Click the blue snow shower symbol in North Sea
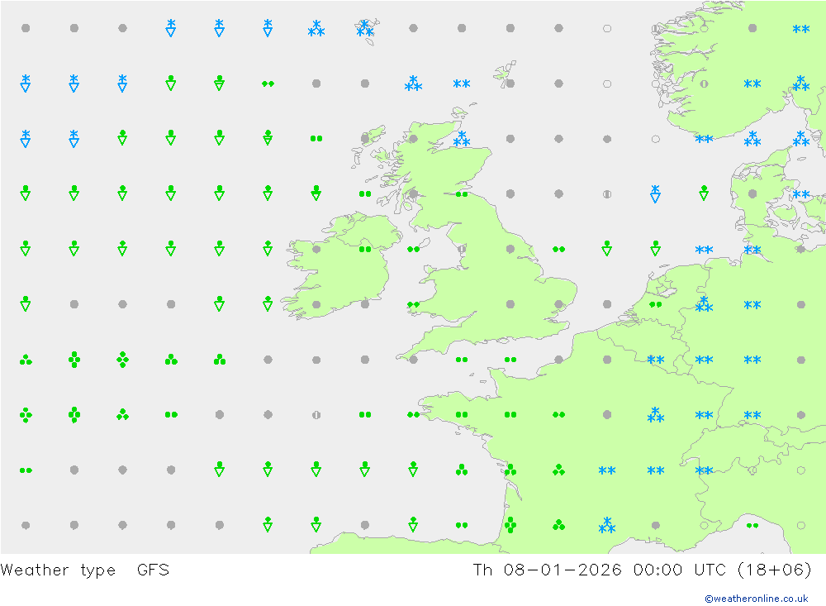826x606 pixels. click(x=655, y=193)
